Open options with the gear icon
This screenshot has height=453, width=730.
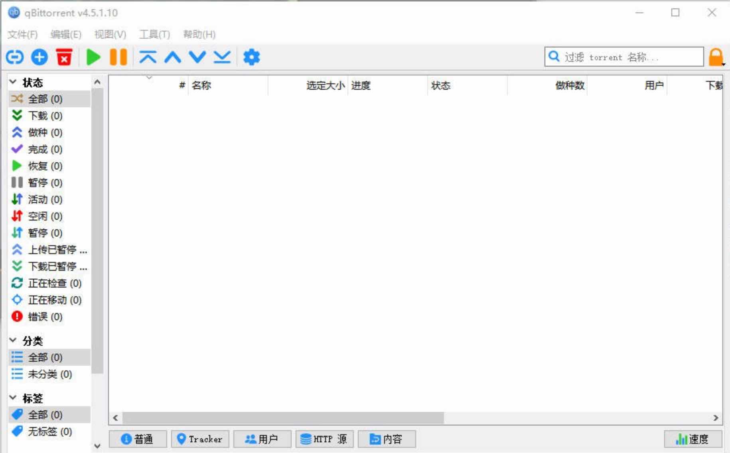pyautogui.click(x=252, y=57)
